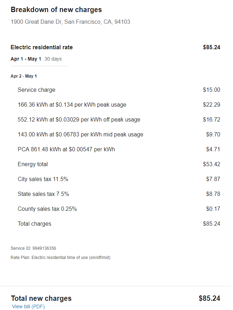Click the County sales tax 0.25% row
This screenshot has height=310, width=233.
pos(119,209)
